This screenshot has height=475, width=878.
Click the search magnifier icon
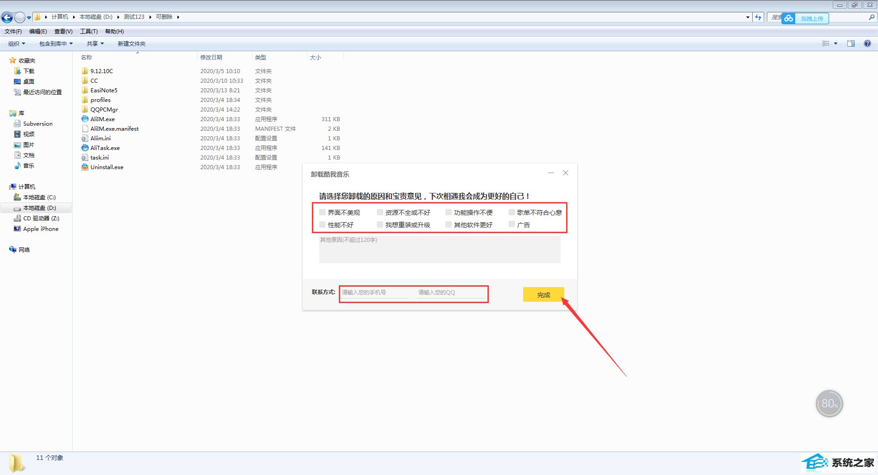872,17
